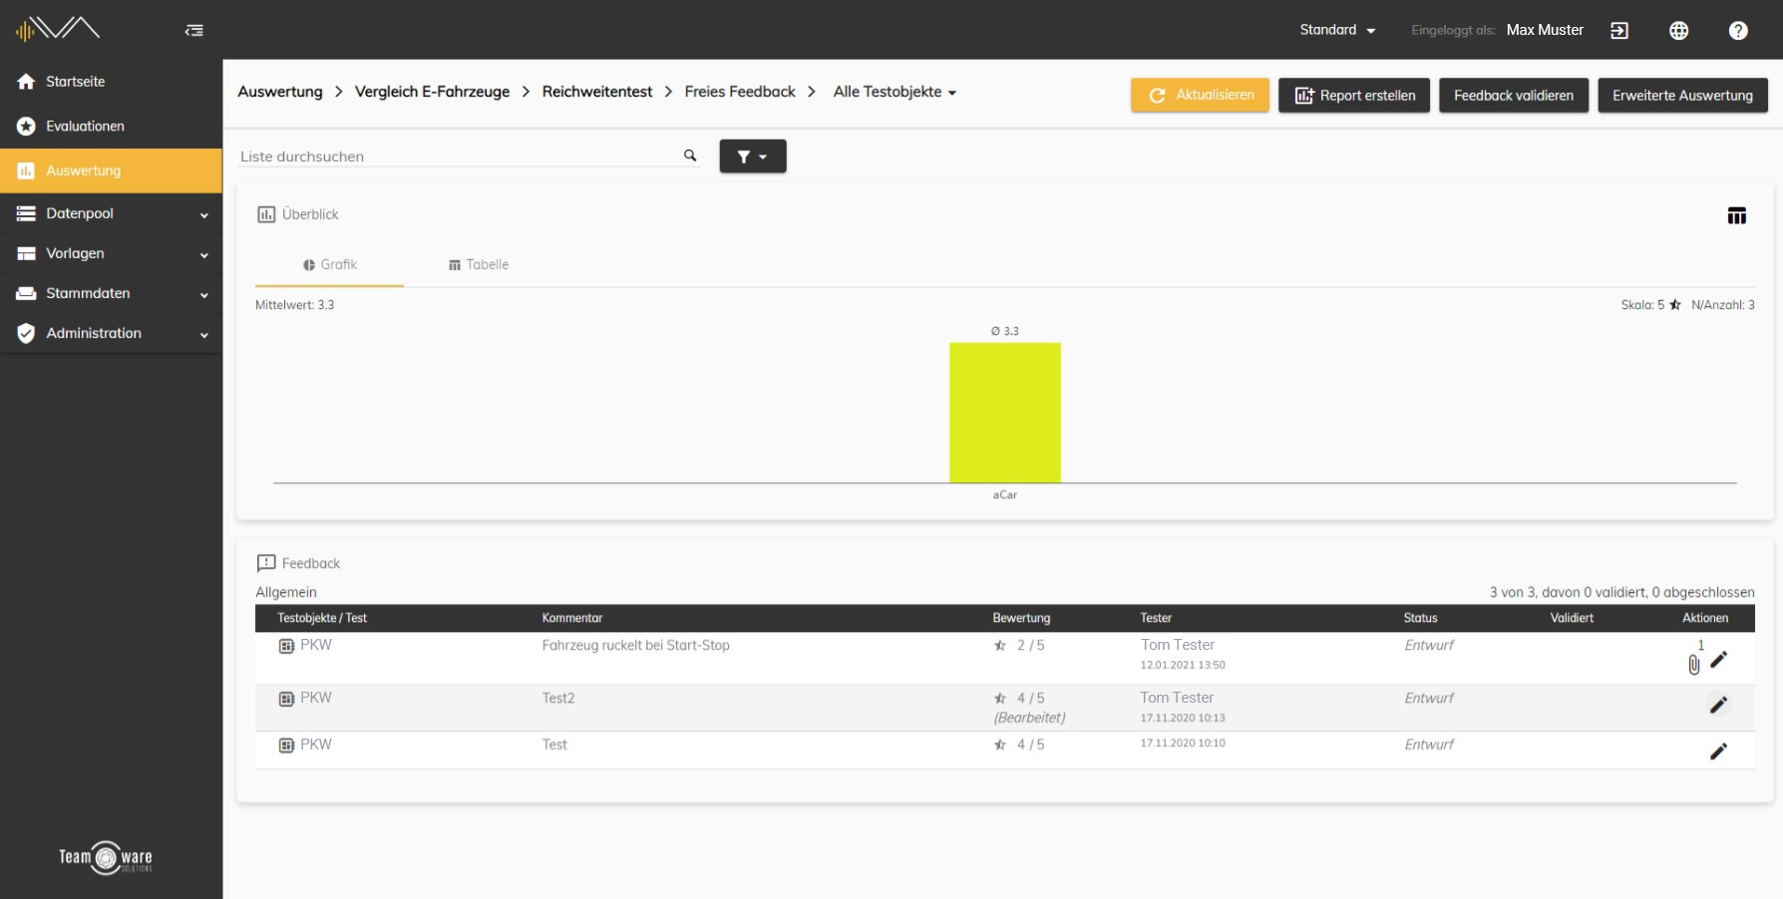1783x899 pixels.
Task: Open attachment paperclip for Fahrzeug ruckelt row
Action: (1694, 664)
